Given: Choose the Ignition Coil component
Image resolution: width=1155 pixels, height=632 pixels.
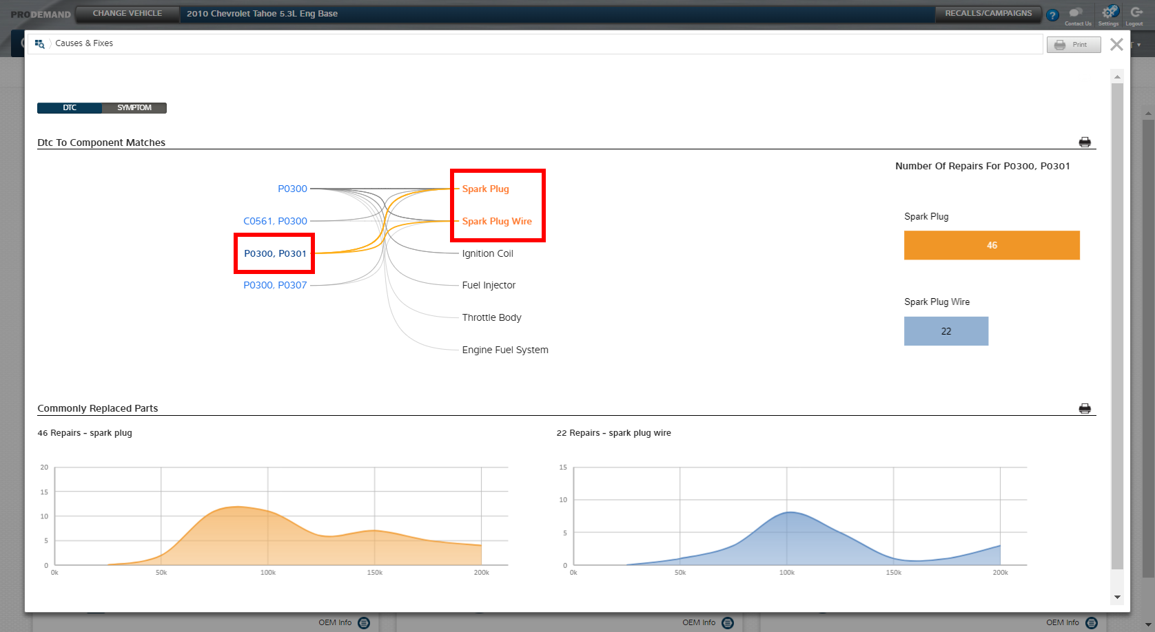Looking at the screenshot, I should (x=487, y=253).
